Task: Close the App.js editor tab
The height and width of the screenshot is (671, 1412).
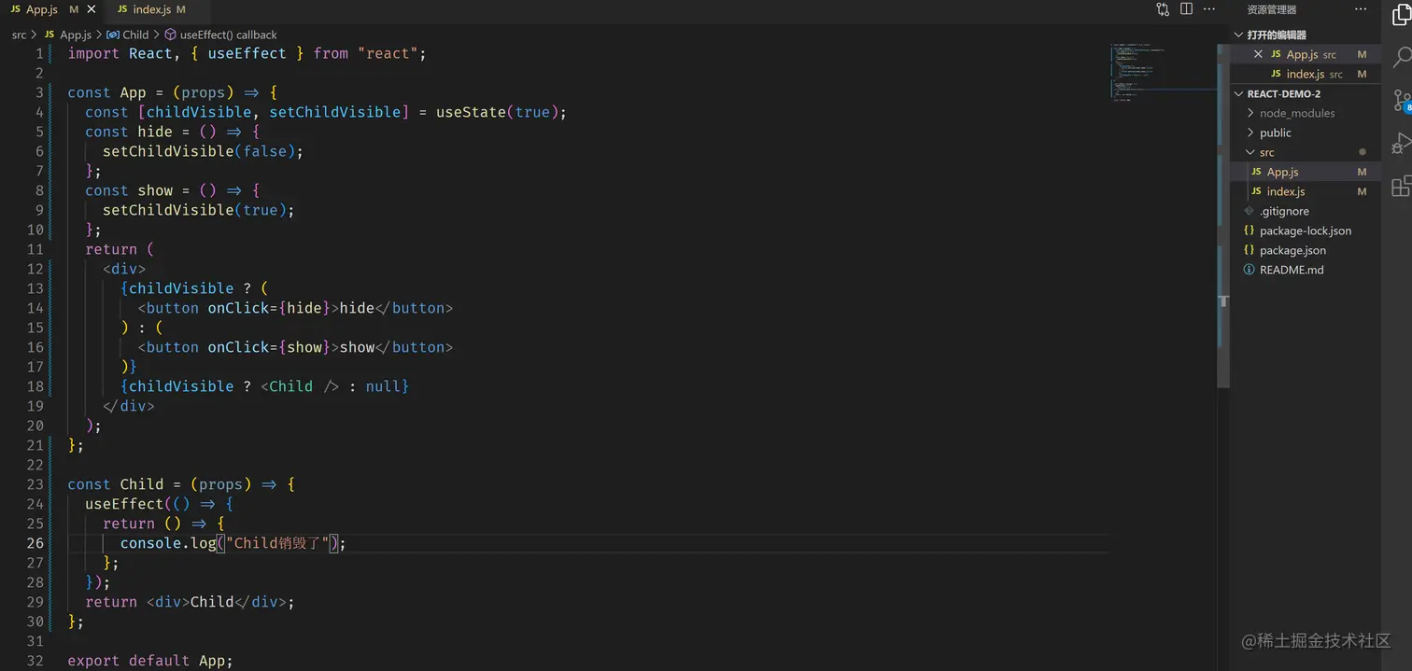Action: click(92, 9)
